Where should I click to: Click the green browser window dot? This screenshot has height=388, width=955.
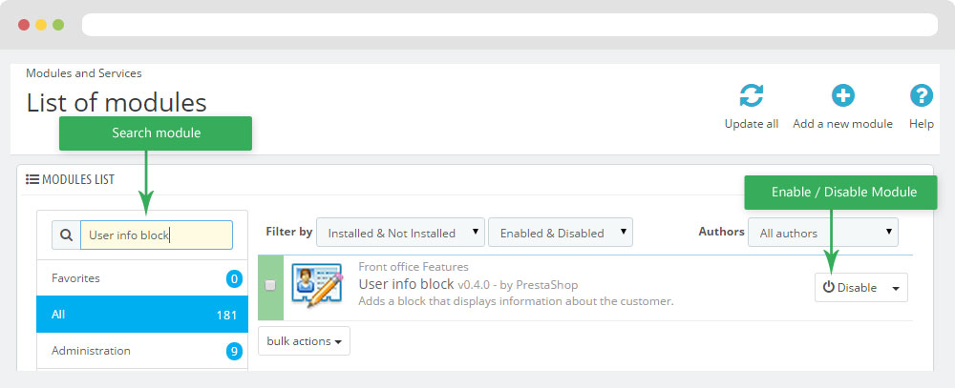58,24
